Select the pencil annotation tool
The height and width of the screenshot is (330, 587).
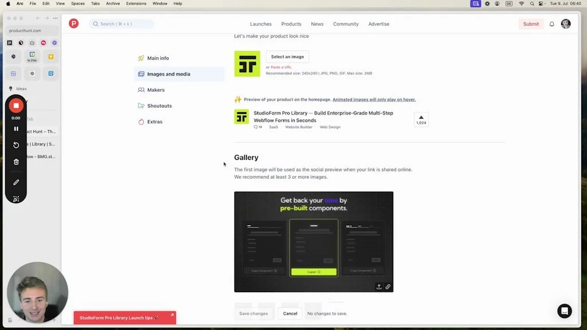[16, 182]
